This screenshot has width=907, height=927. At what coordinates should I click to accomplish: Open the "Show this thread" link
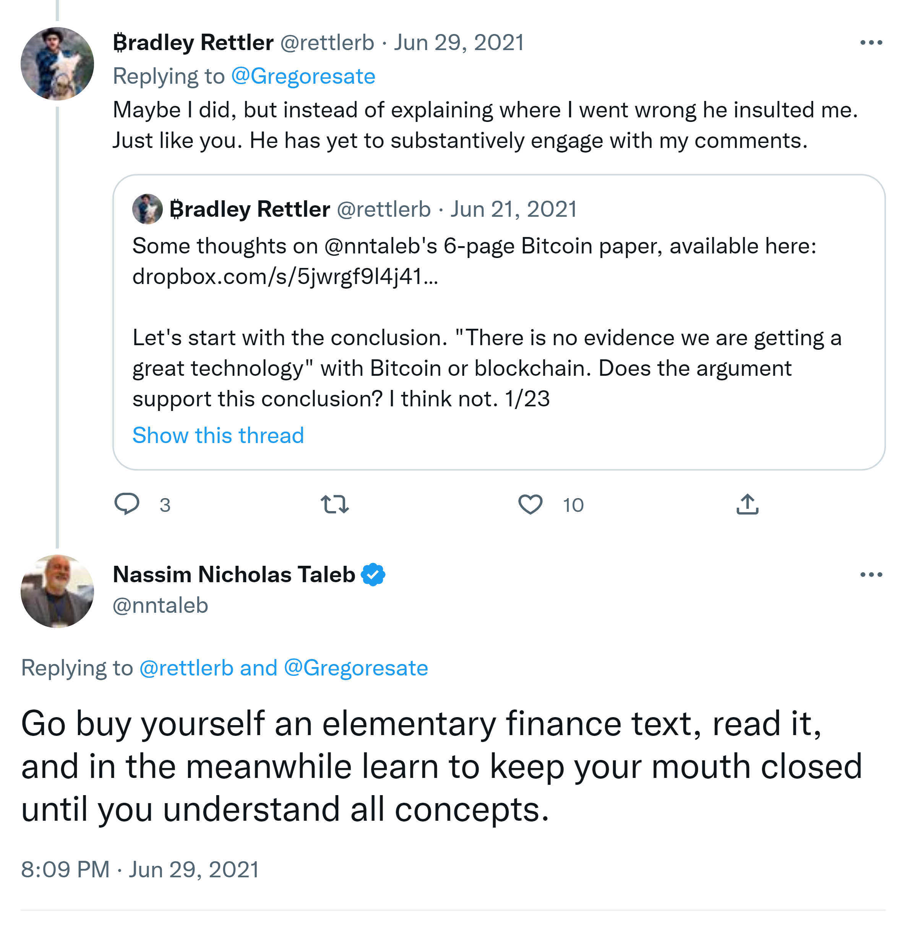click(218, 435)
